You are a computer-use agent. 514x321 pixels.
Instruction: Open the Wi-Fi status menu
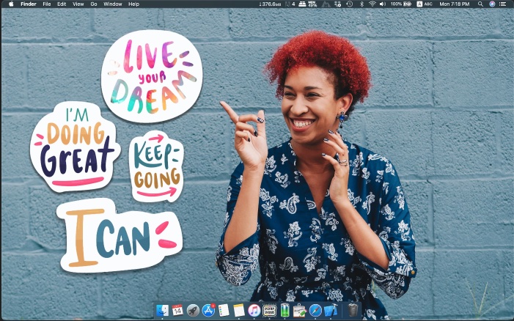pos(372,4)
